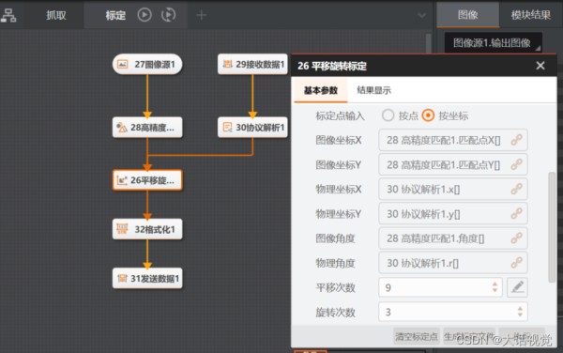Click link icon for 物理角度

click(x=516, y=263)
